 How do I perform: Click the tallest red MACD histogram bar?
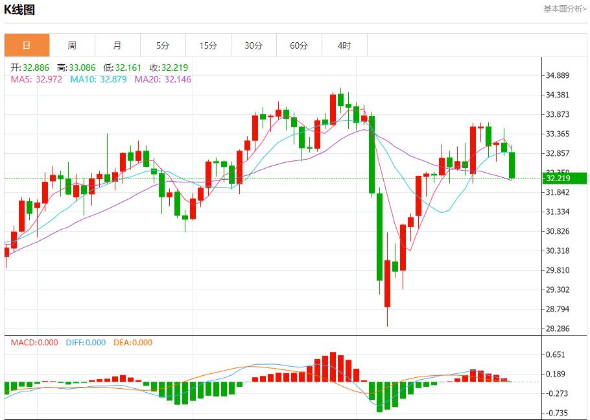coord(333,367)
